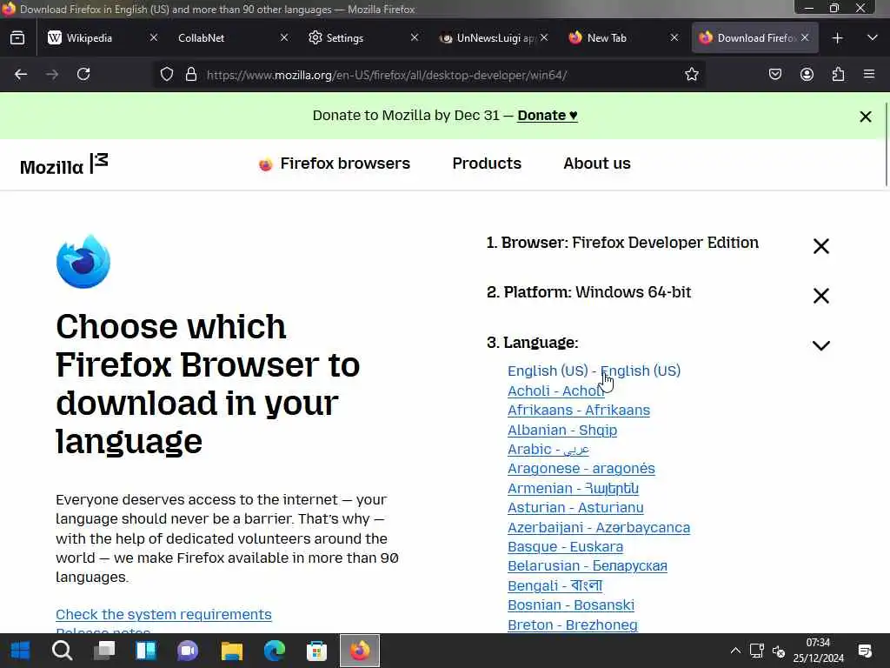
Task: Select Albanian - Shqip language
Action: tap(562, 430)
